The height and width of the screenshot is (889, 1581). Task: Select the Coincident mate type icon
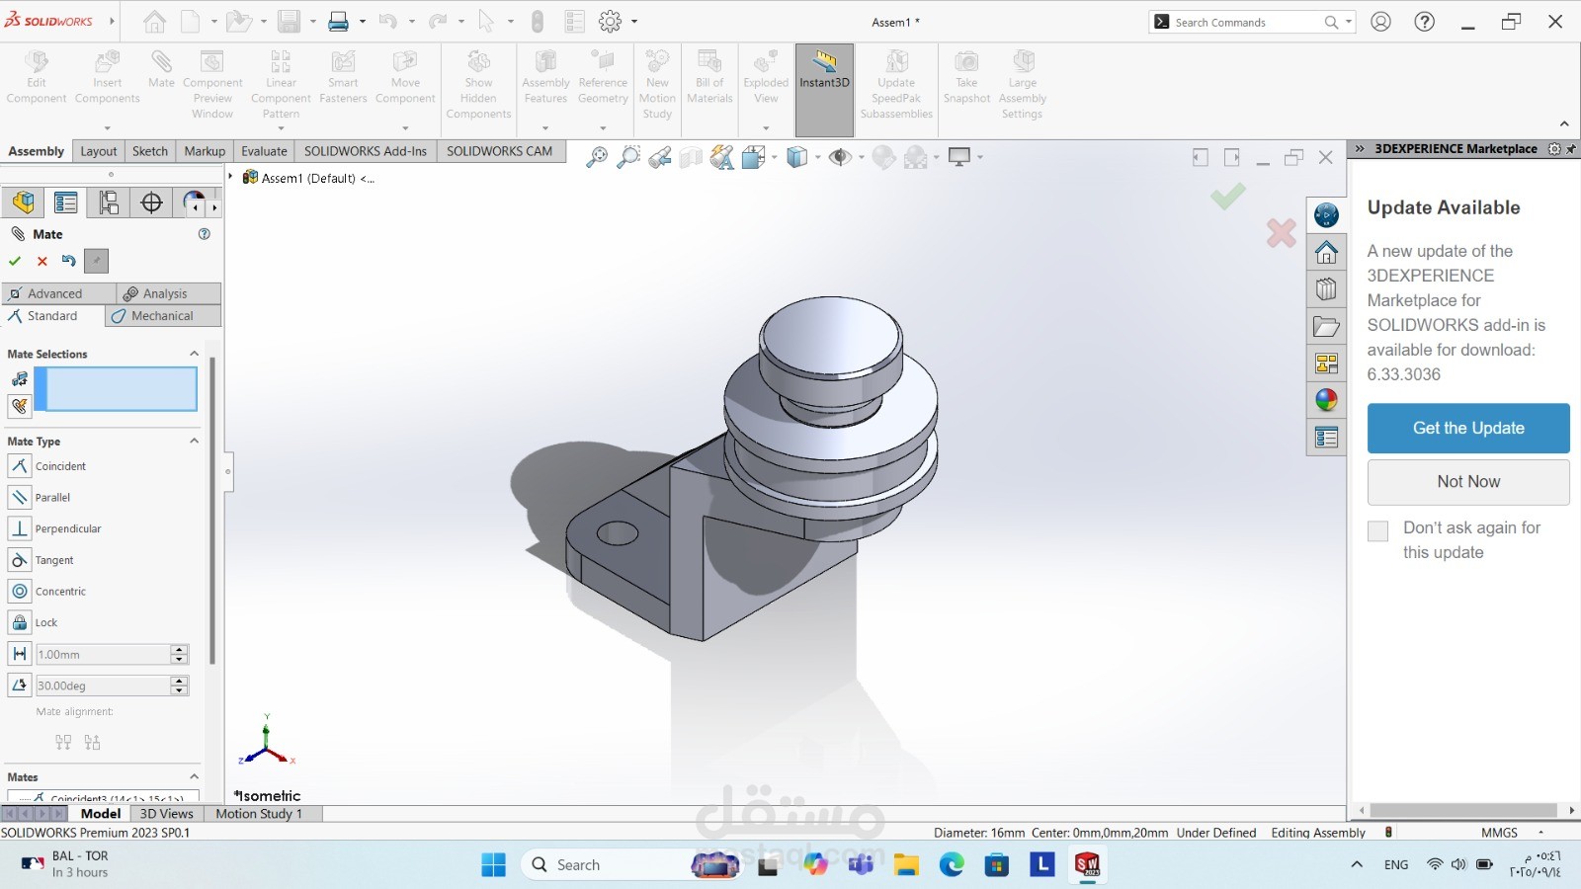20,465
